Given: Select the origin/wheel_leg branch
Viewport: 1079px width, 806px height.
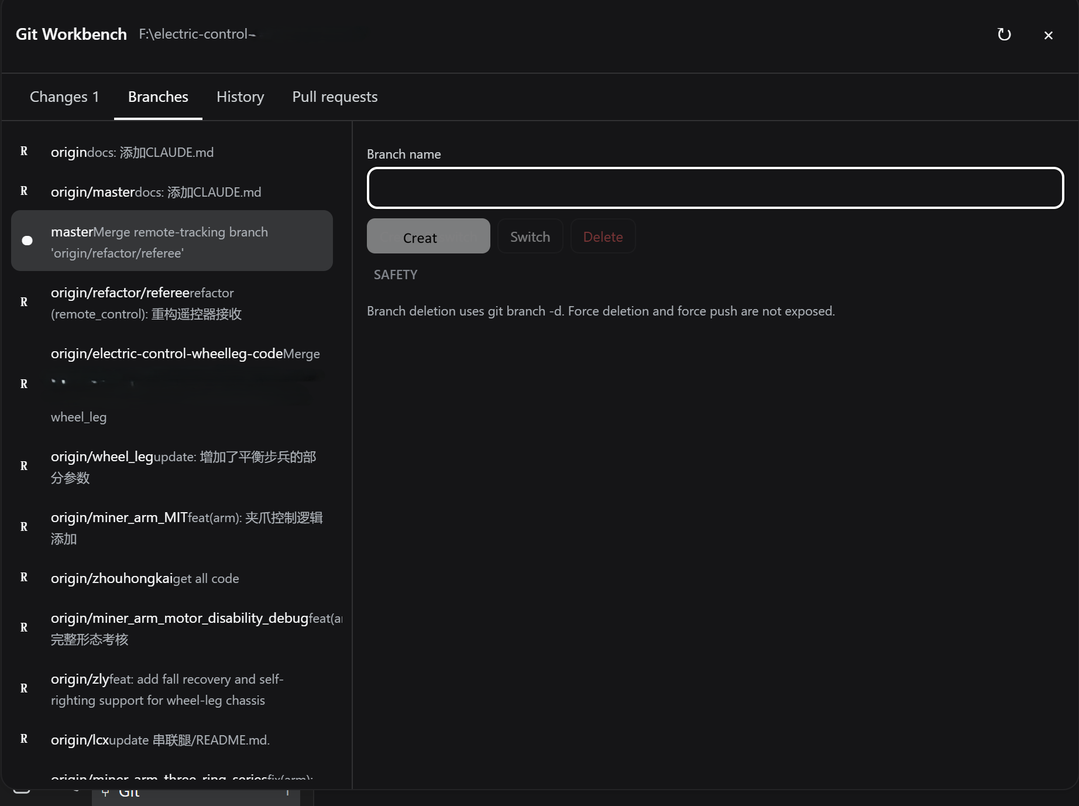Looking at the screenshot, I should click(x=172, y=467).
